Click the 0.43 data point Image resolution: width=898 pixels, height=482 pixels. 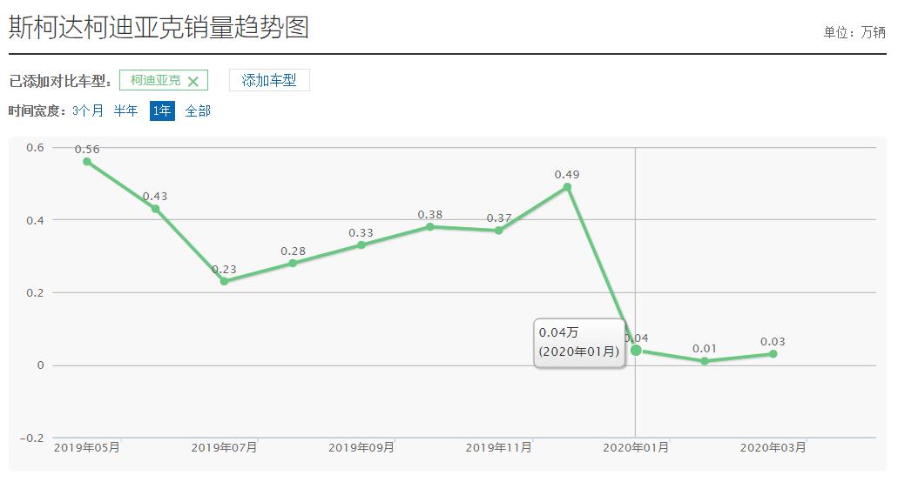click(x=155, y=210)
